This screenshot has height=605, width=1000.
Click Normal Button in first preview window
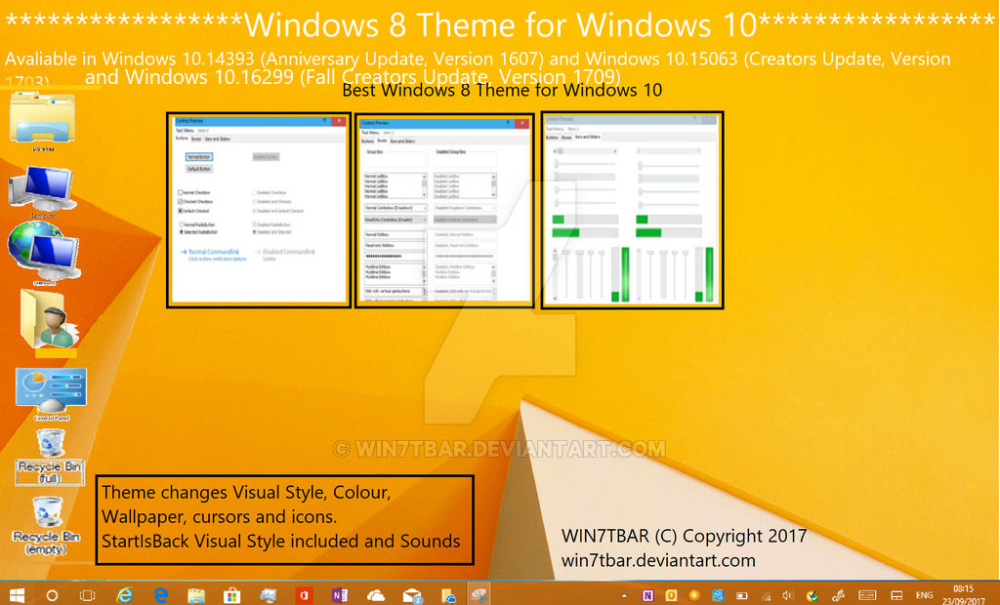click(x=199, y=157)
